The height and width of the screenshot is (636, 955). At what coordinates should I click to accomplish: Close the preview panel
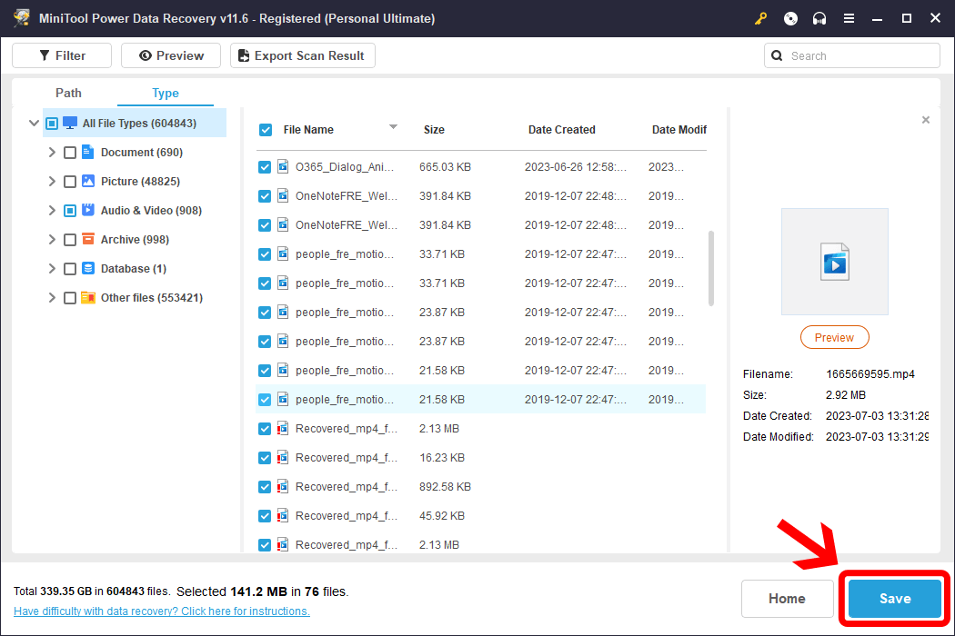pos(926,120)
